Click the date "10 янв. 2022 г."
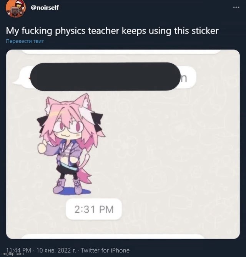The width and height of the screenshot is (246, 257). (x=57, y=250)
